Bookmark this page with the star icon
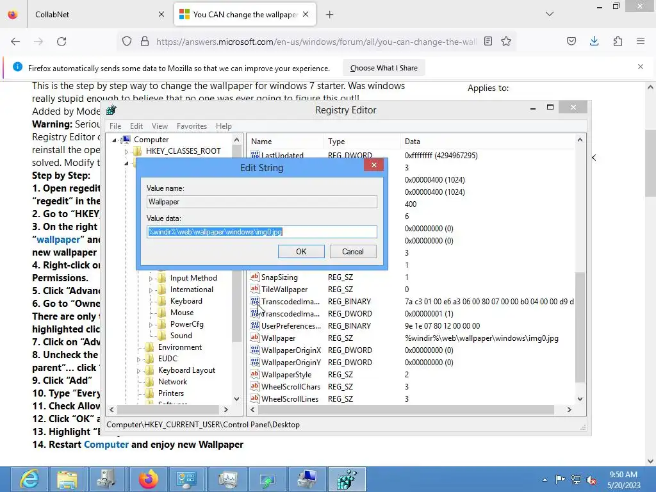 coord(506,42)
